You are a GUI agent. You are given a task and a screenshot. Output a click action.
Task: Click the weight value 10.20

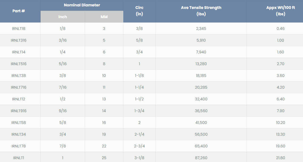coord(280,123)
